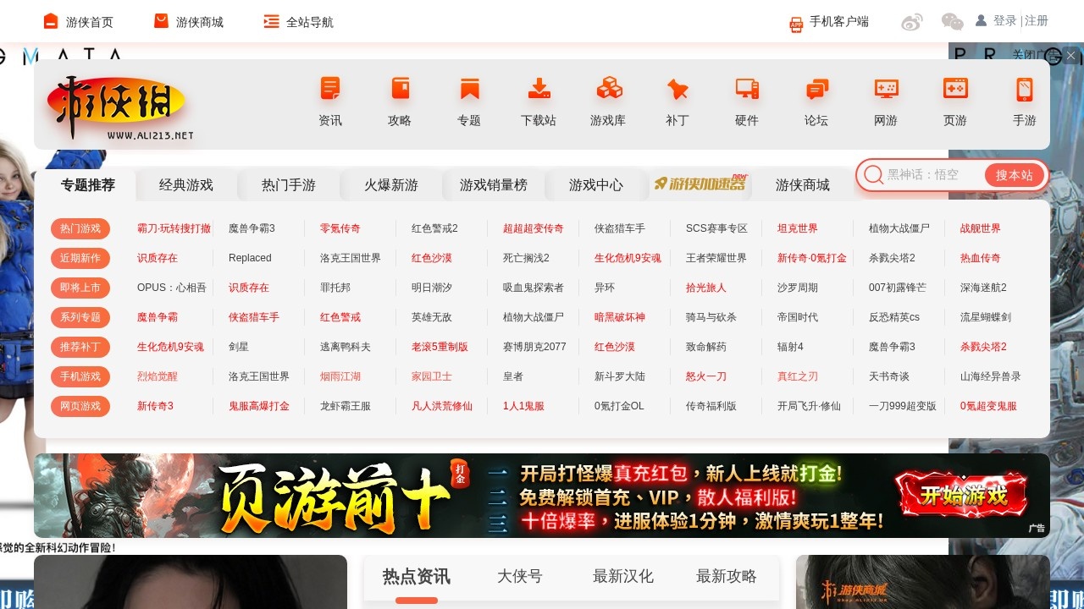The height and width of the screenshot is (609, 1084).
Task: Select the 大侠号 news tab
Action: click(x=520, y=577)
